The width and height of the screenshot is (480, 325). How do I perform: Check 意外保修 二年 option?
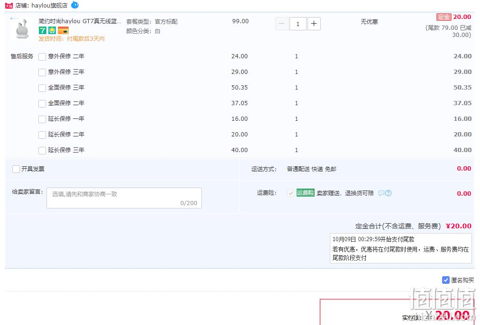click(42, 57)
